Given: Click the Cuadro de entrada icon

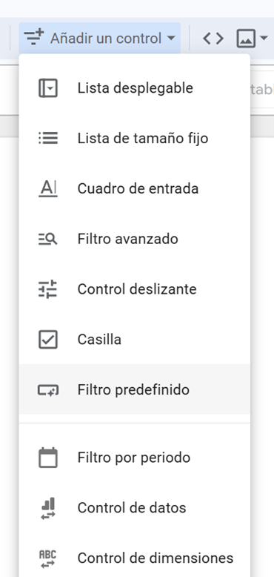Looking at the screenshot, I should [x=48, y=189].
